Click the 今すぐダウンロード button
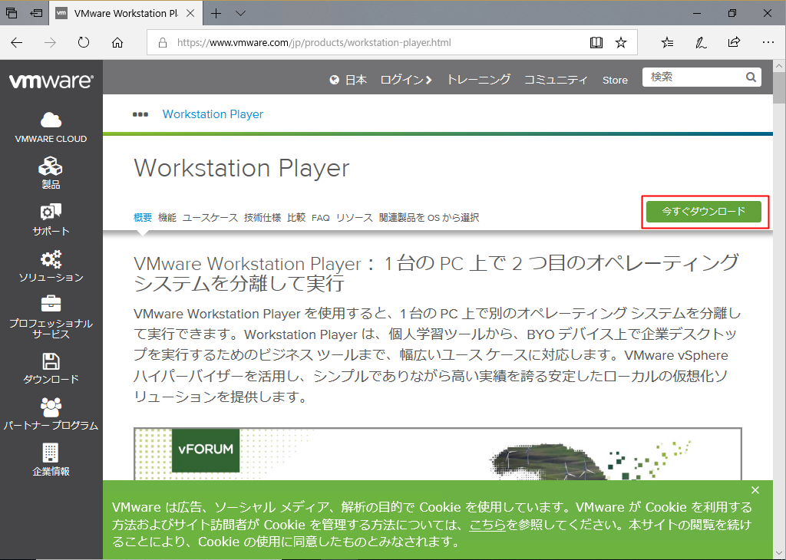786x560 pixels. [x=704, y=212]
